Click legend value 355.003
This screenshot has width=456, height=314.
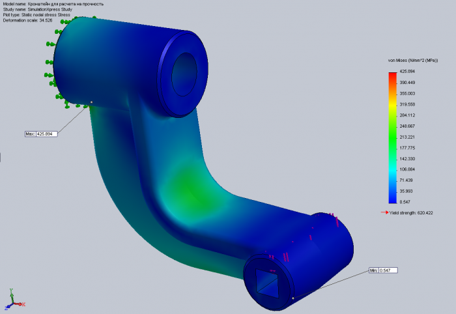[x=407, y=94]
